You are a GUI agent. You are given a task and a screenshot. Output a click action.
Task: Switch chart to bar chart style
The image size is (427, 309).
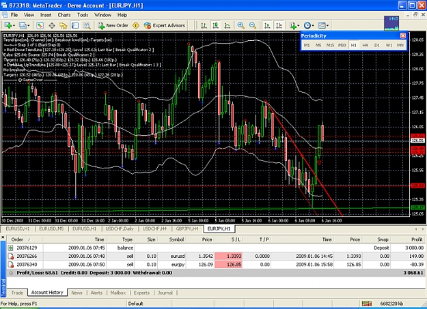[x=204, y=25]
